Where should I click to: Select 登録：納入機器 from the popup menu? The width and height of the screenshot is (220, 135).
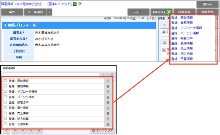pyautogui.click(x=182, y=54)
